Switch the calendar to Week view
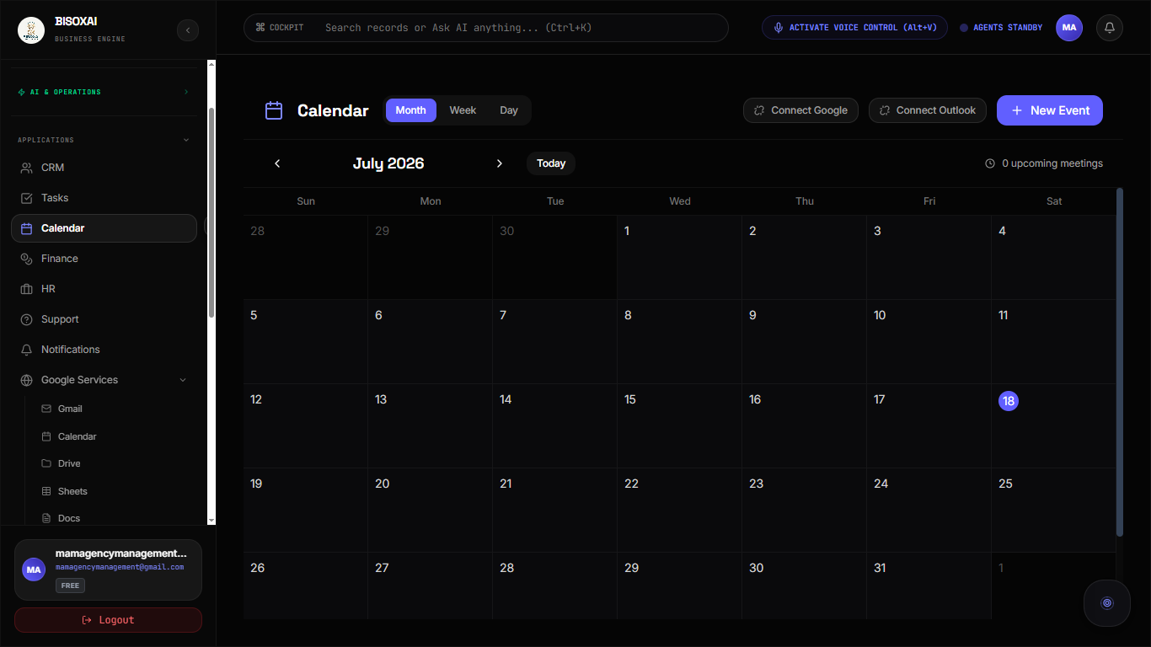Image resolution: width=1151 pixels, height=647 pixels. pos(463,110)
